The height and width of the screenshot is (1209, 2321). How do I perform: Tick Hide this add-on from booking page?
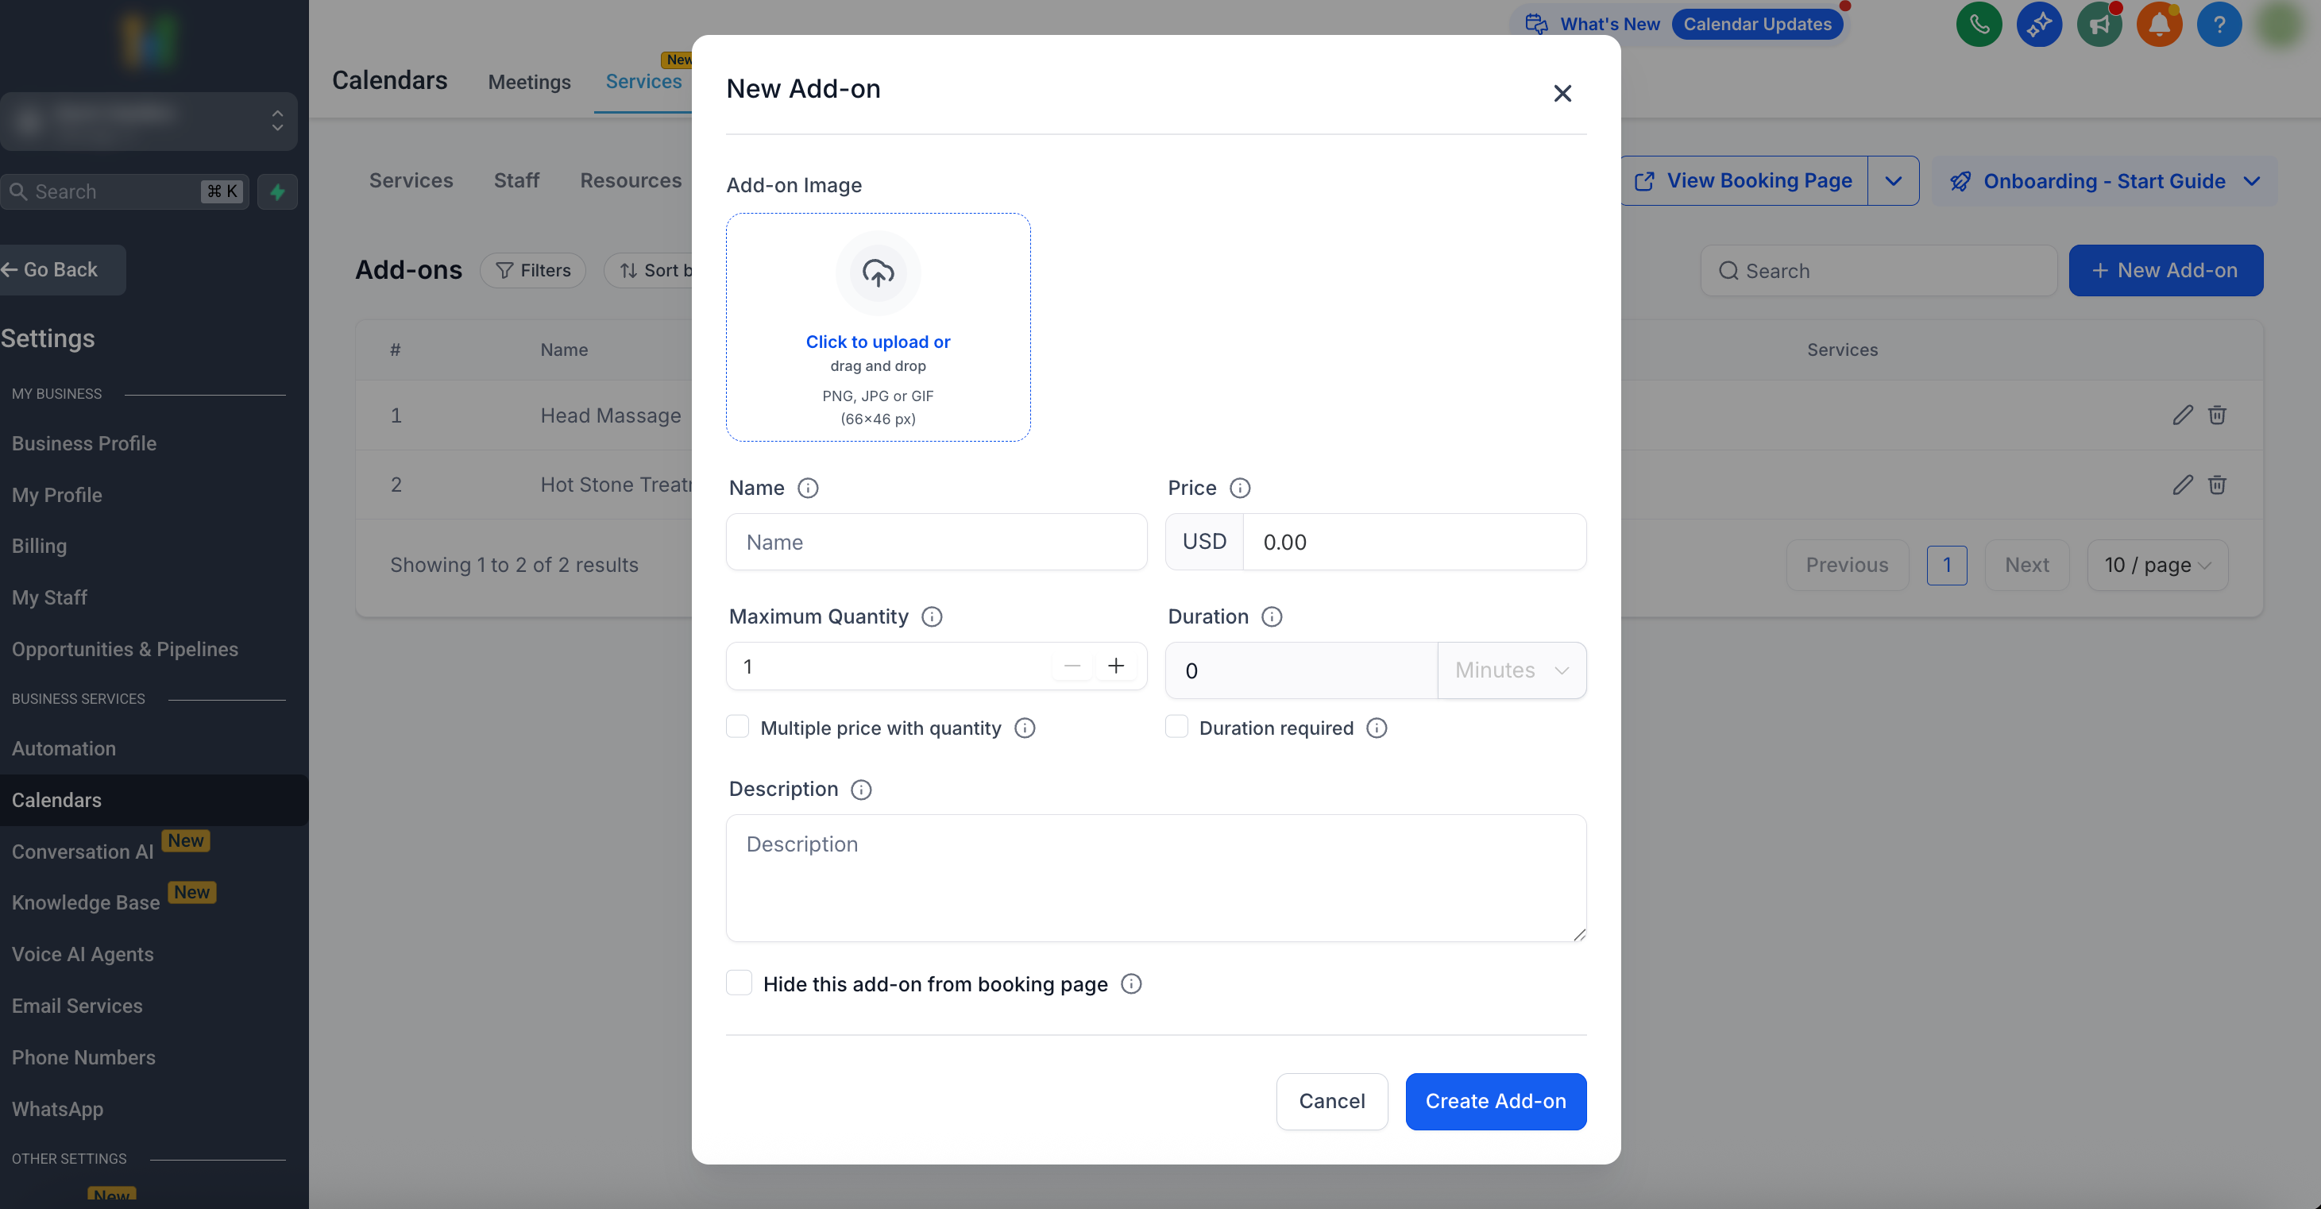[x=739, y=983]
